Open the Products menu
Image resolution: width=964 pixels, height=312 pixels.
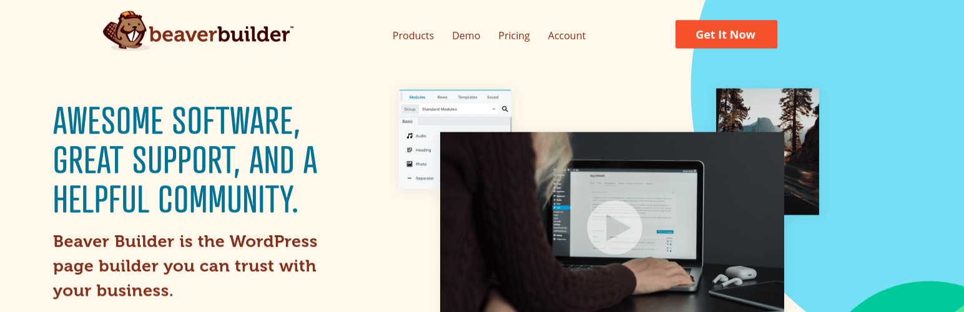413,36
